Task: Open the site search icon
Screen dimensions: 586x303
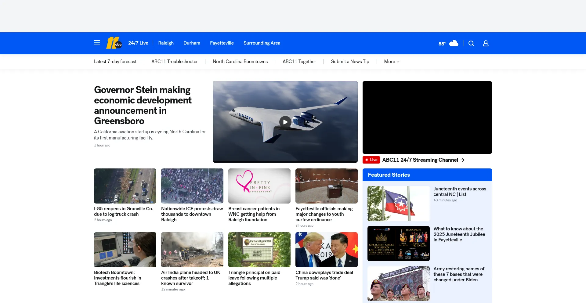Action: (471, 43)
